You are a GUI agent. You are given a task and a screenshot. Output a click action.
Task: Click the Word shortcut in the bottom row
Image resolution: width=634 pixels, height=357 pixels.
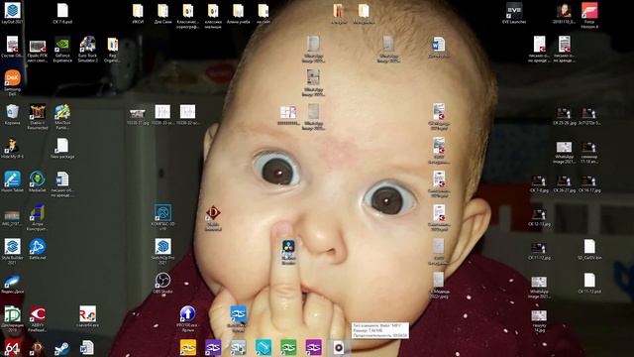click(87, 348)
